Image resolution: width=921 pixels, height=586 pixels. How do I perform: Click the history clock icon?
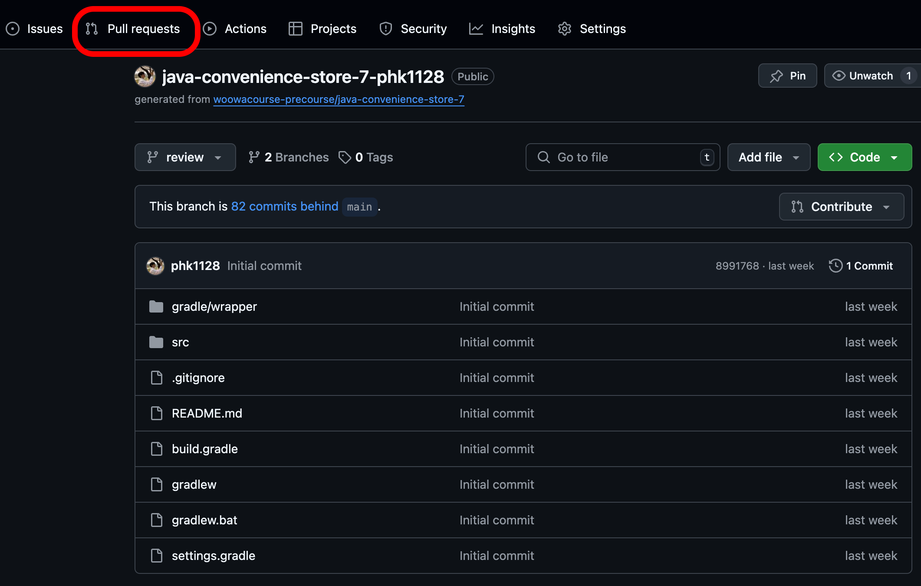(835, 266)
